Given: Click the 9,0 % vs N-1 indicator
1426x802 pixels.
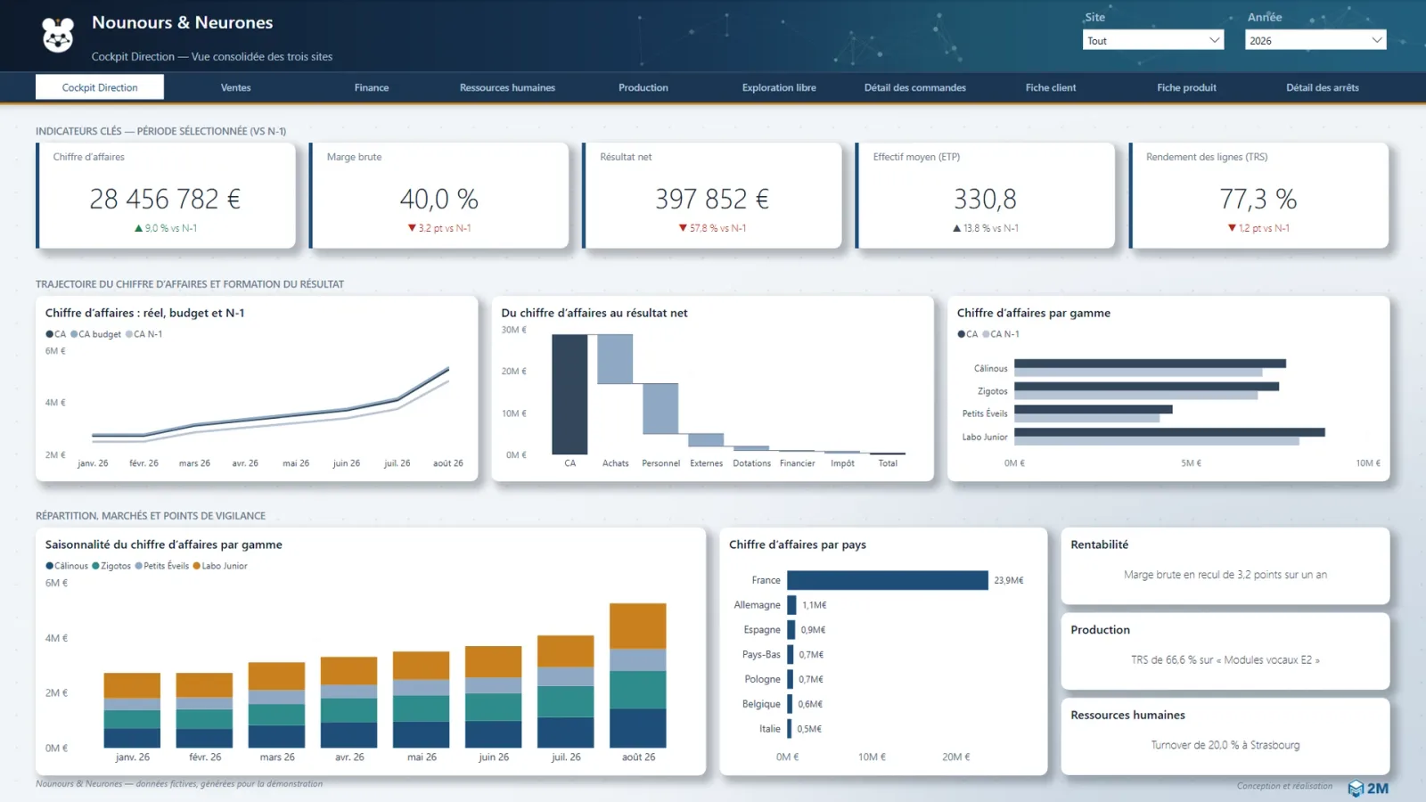Looking at the screenshot, I should (x=166, y=228).
